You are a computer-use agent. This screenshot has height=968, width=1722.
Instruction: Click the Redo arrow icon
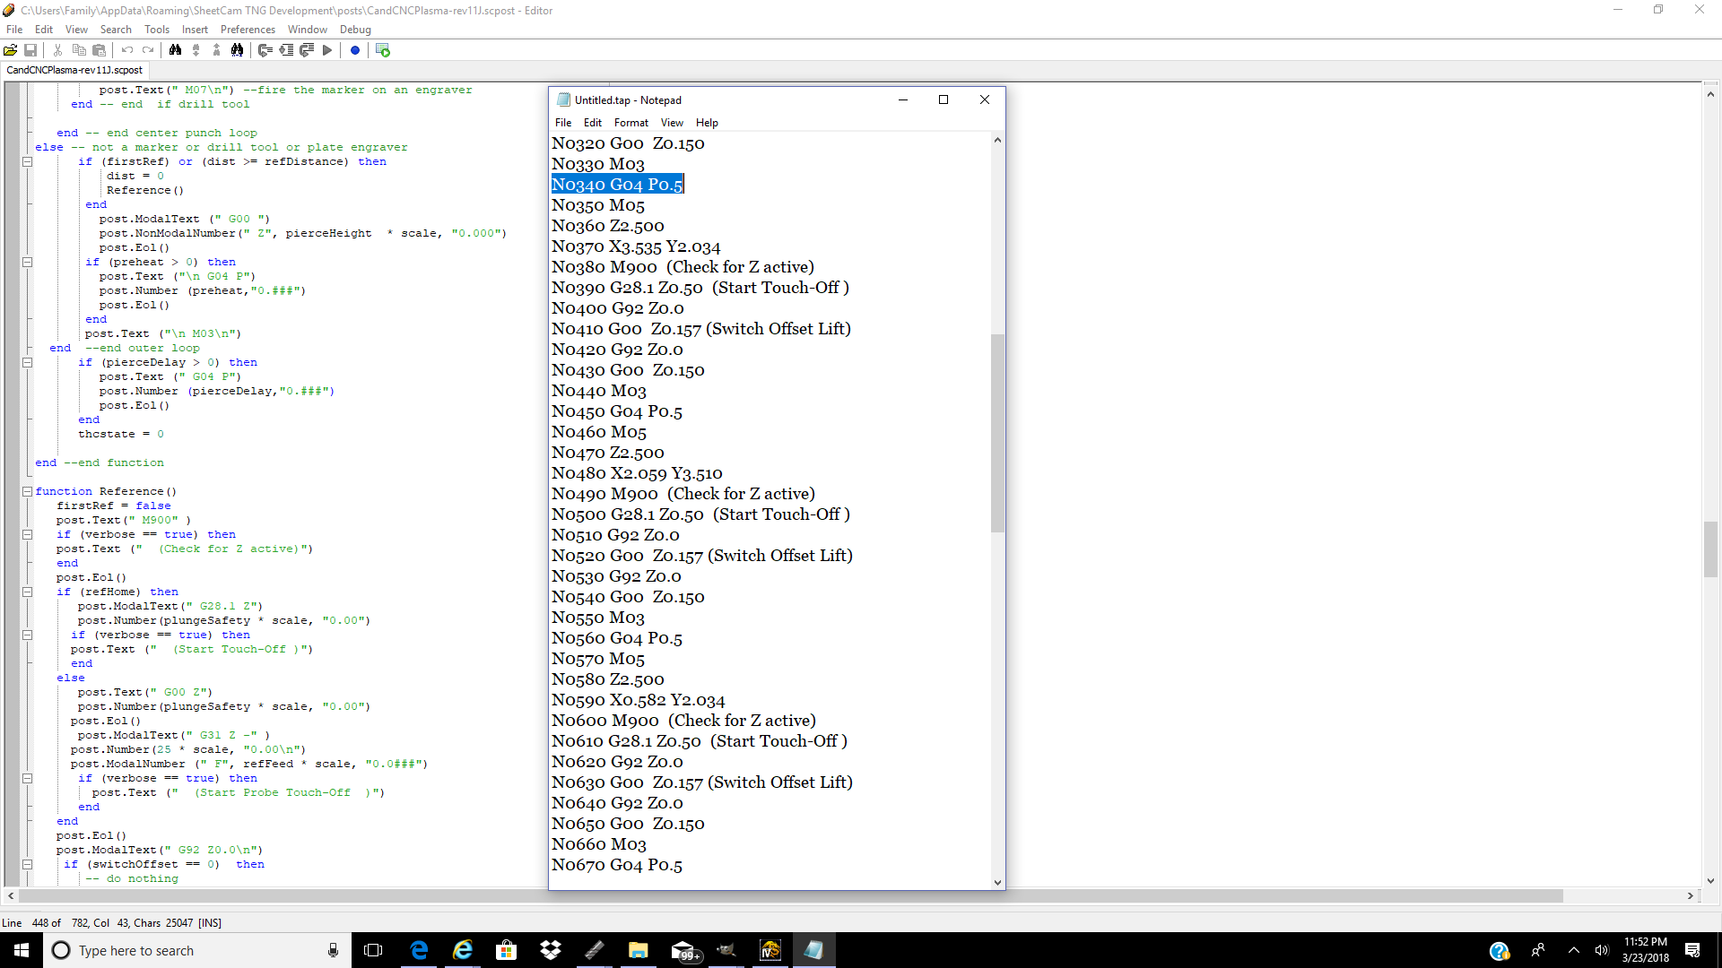(x=148, y=50)
